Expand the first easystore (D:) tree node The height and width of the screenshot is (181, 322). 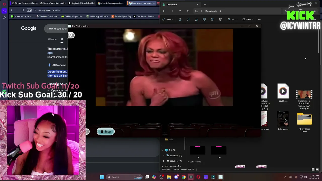(164, 161)
